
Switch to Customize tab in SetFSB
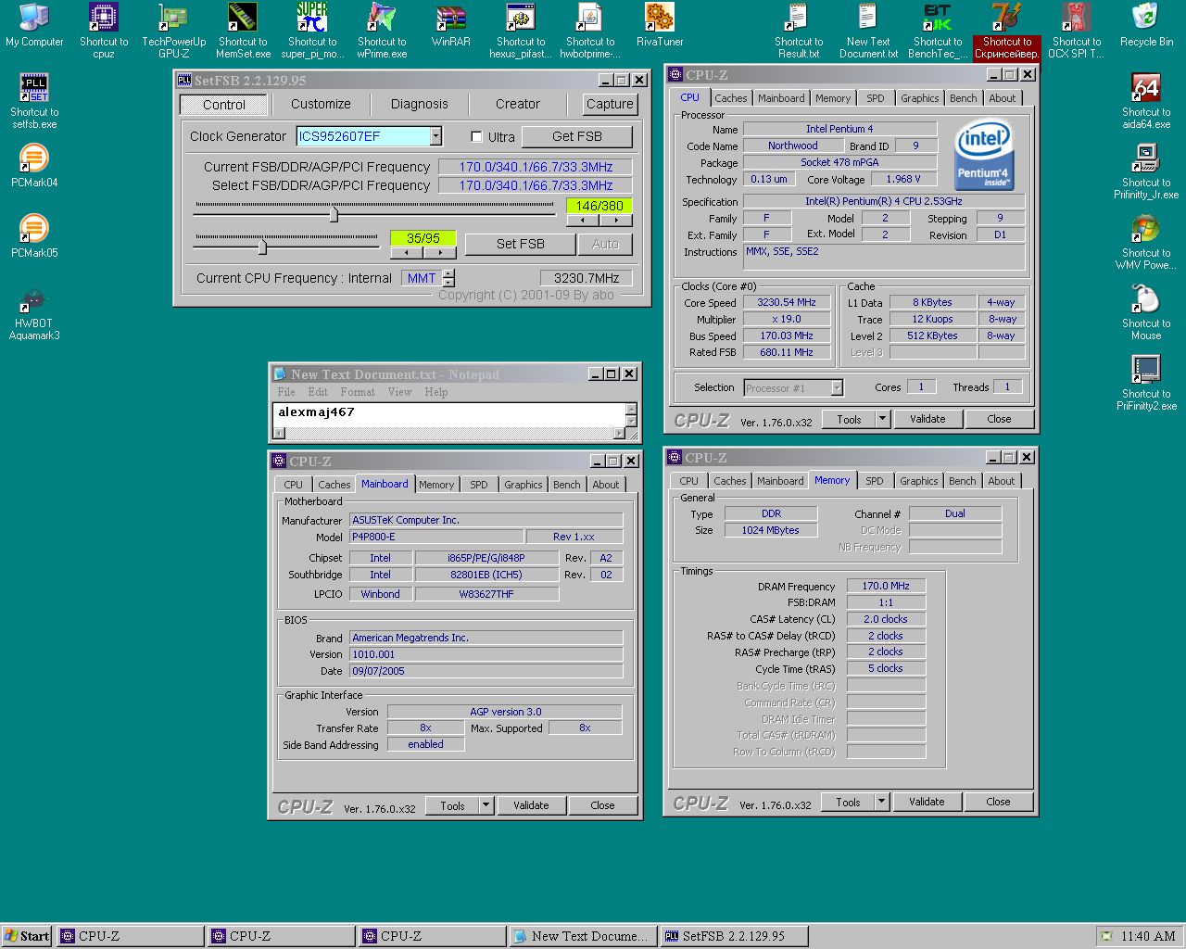(321, 104)
